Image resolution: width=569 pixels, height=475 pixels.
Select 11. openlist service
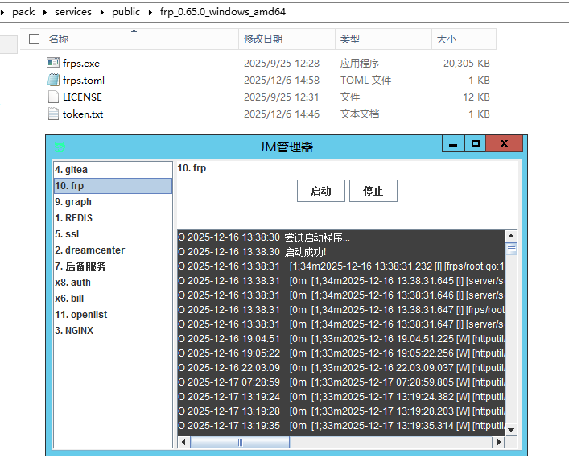(80, 315)
